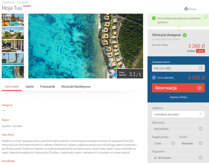Select the restaurant interior thumbnail
209x163 pixels.
(x=13, y=46)
